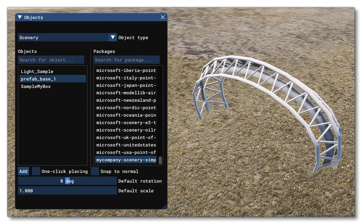Select the microsoft-modellib-air package
The width and height of the screenshot is (362, 224).
[x=126, y=93]
